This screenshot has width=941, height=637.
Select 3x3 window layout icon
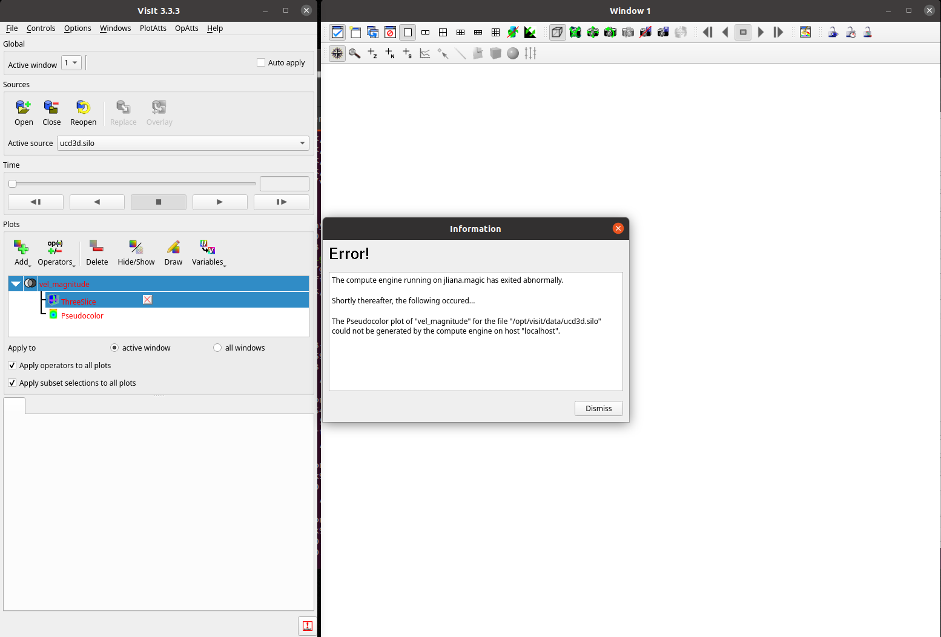pos(496,32)
